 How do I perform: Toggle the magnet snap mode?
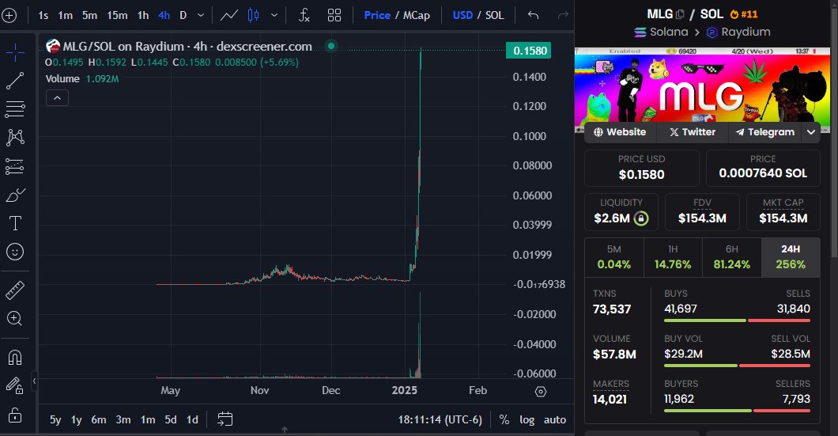pos(15,357)
